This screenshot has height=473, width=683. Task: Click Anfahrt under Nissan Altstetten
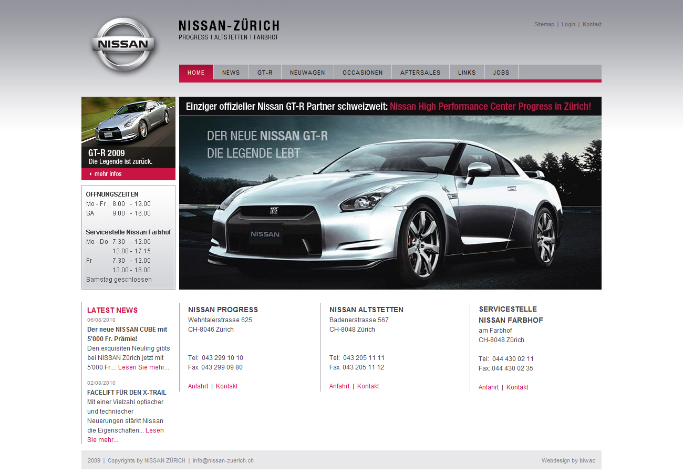(x=339, y=386)
